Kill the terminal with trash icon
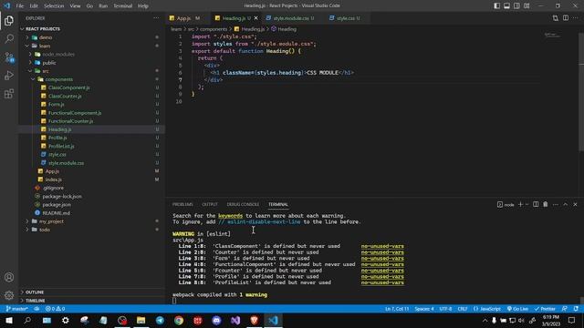Image resolution: width=584 pixels, height=328 pixels. 546,204
